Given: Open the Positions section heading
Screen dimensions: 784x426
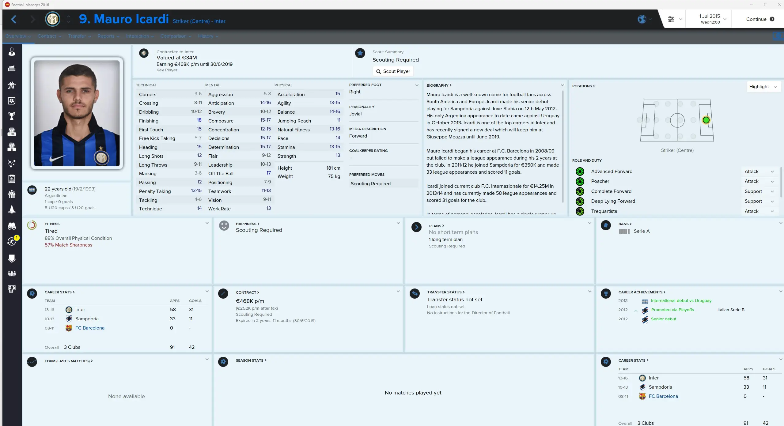Looking at the screenshot, I should coord(583,86).
